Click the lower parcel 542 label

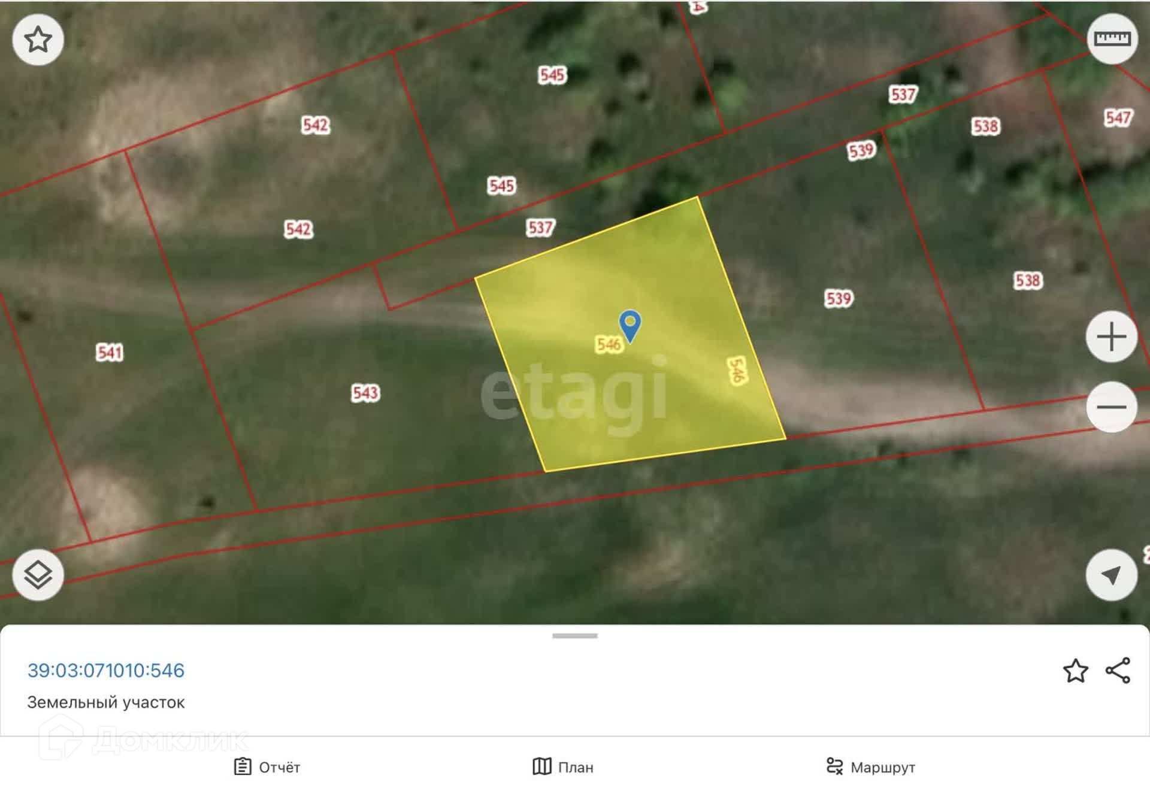click(298, 229)
